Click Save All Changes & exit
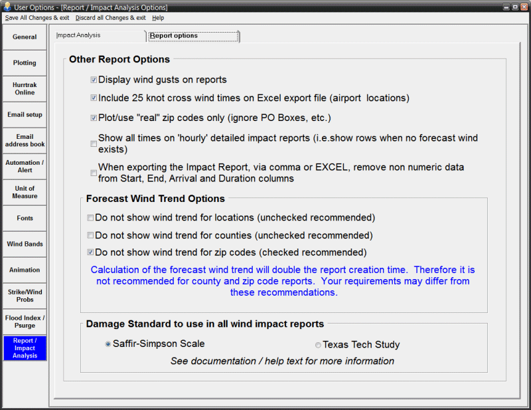Viewport: 531px width, 410px height. 37,18
